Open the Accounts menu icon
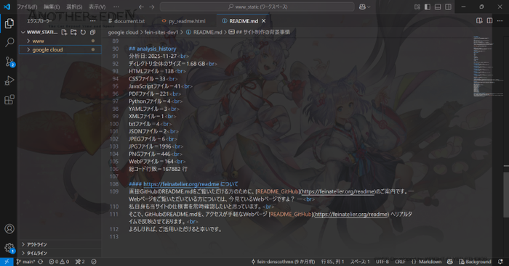Viewport: 509px width, 266px height. click(9, 229)
